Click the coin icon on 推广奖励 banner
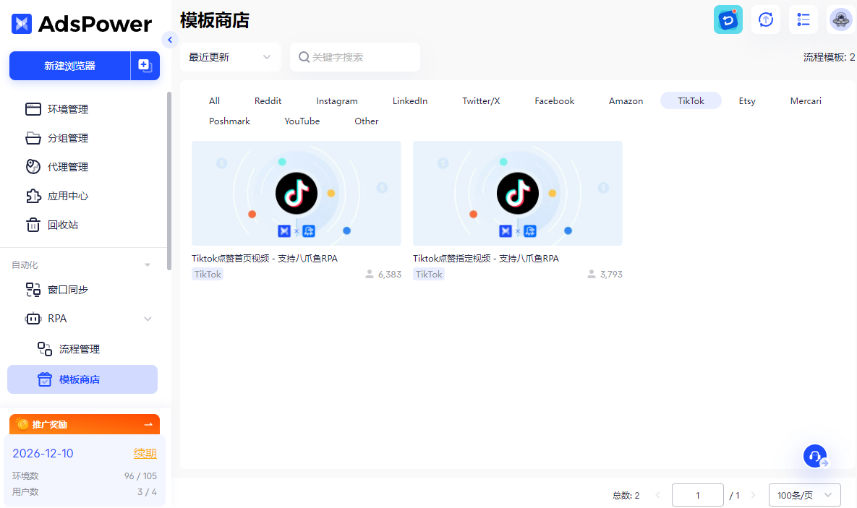The height and width of the screenshot is (508, 857). tap(22, 424)
